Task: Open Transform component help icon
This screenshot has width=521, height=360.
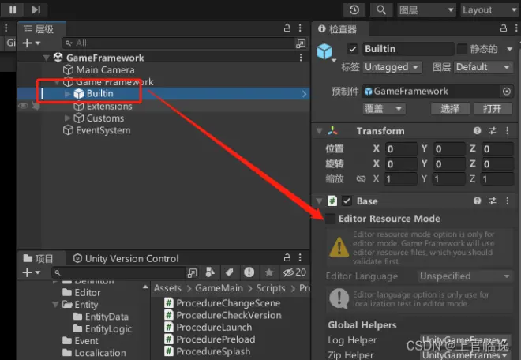Action: pos(477,130)
